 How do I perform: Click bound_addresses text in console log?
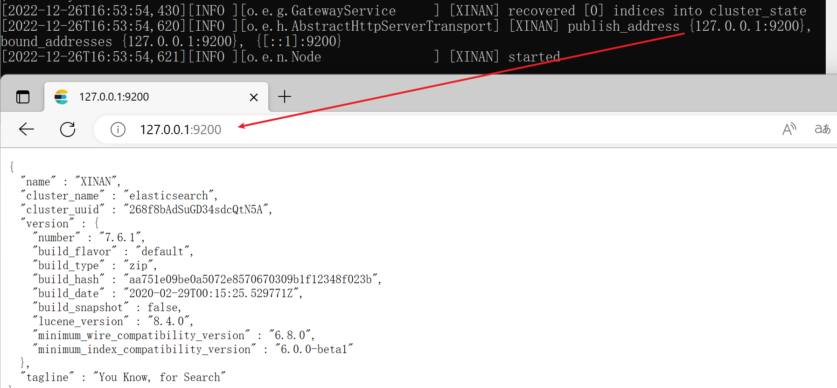click(56, 41)
